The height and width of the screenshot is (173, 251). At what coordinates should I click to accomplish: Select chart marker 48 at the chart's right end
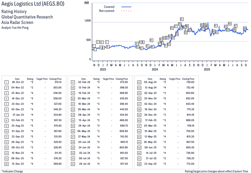(x=245, y=28)
